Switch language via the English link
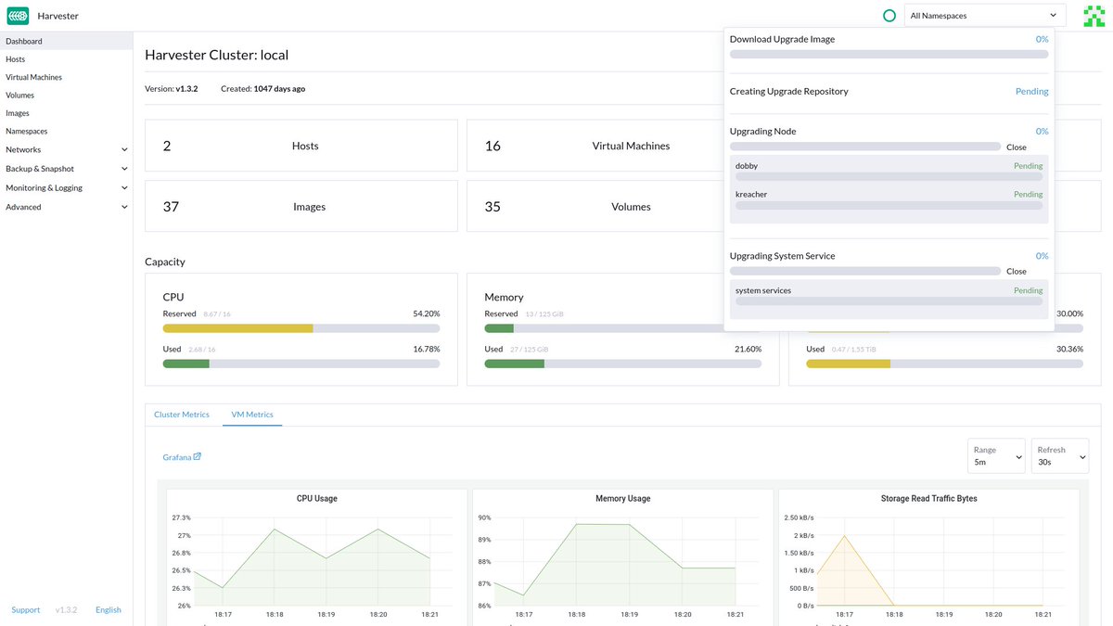 [x=109, y=610]
